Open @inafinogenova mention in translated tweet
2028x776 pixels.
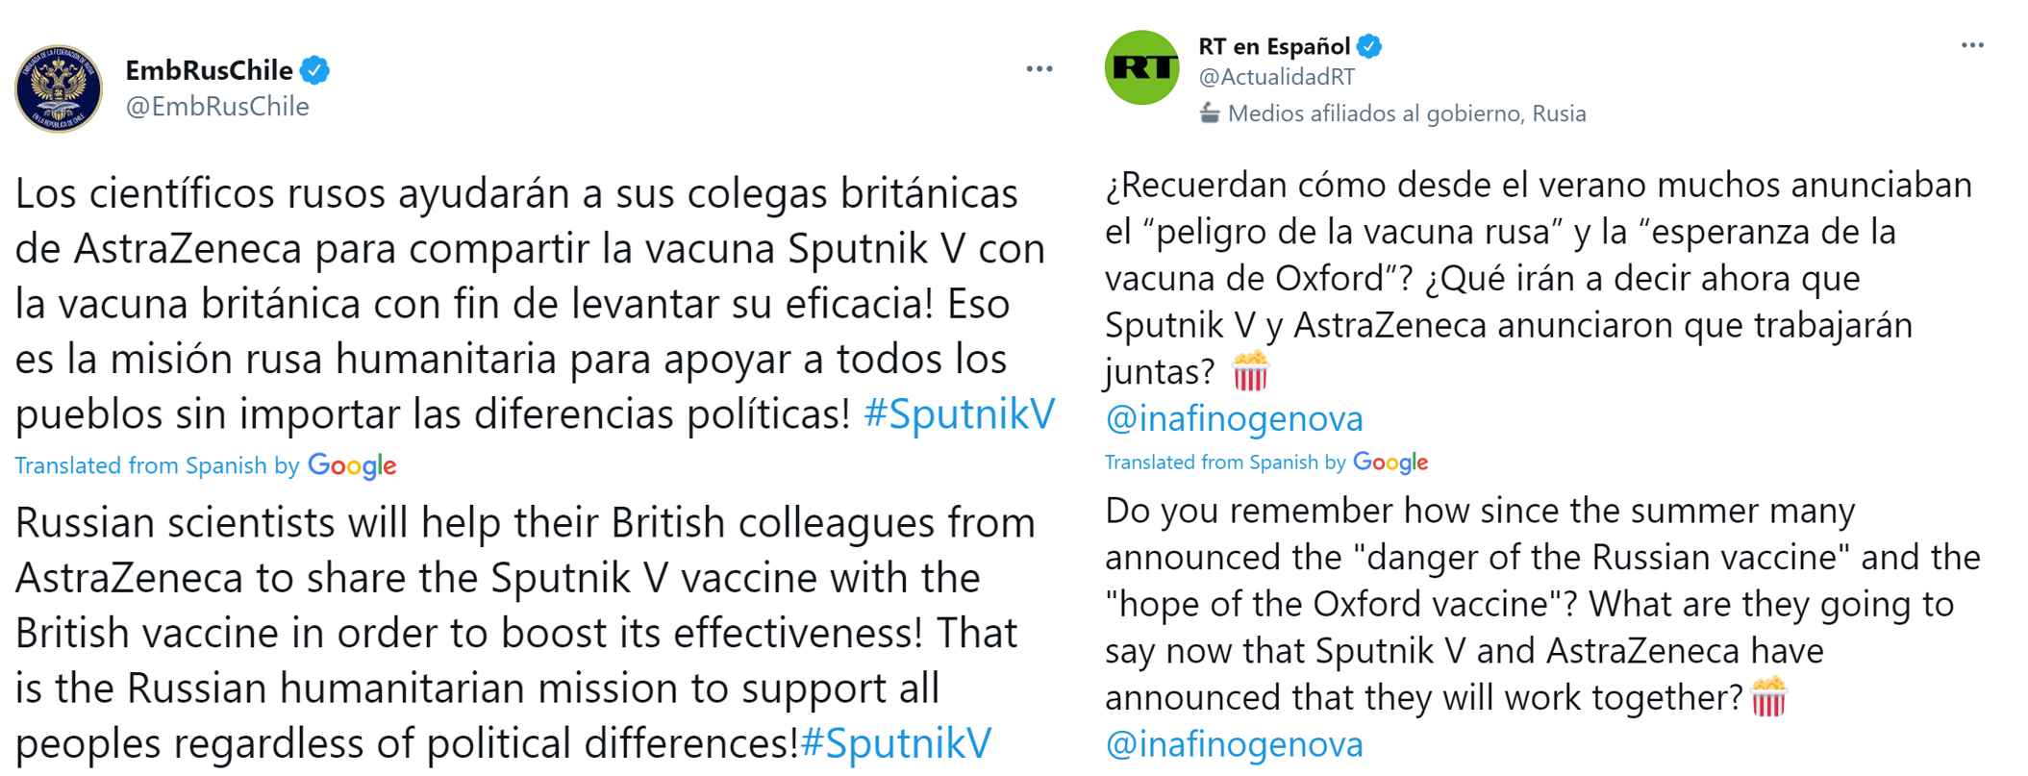click(x=1234, y=744)
